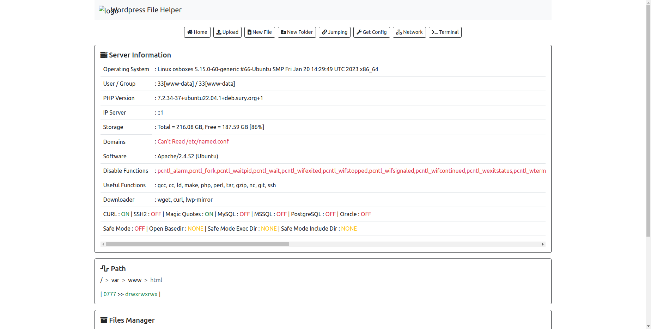
Task: Click the horizontal scrollbar thumb in Server Information
Action: click(197, 244)
